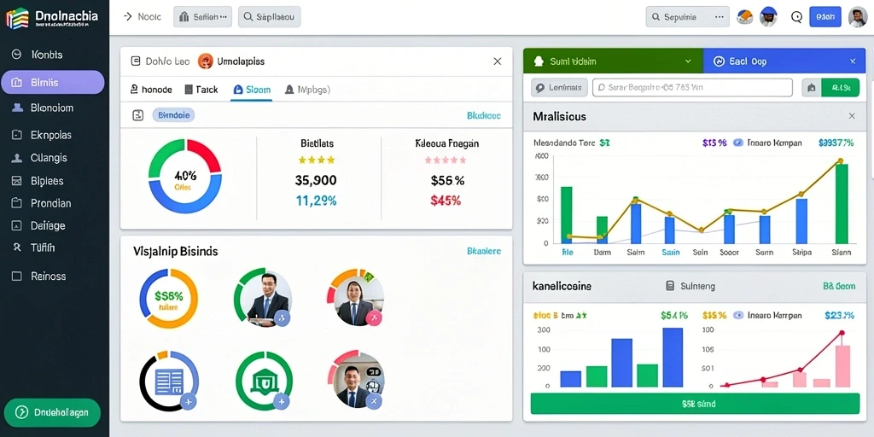Click the Bkaleire link in Visjalnip Bisinds
This screenshot has width=874, height=437.
point(484,252)
